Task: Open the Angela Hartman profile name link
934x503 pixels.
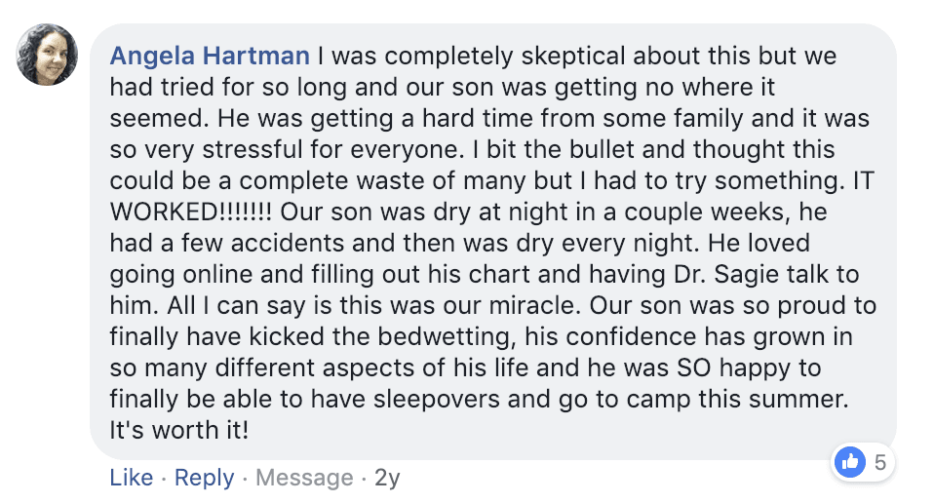Action: click(211, 56)
